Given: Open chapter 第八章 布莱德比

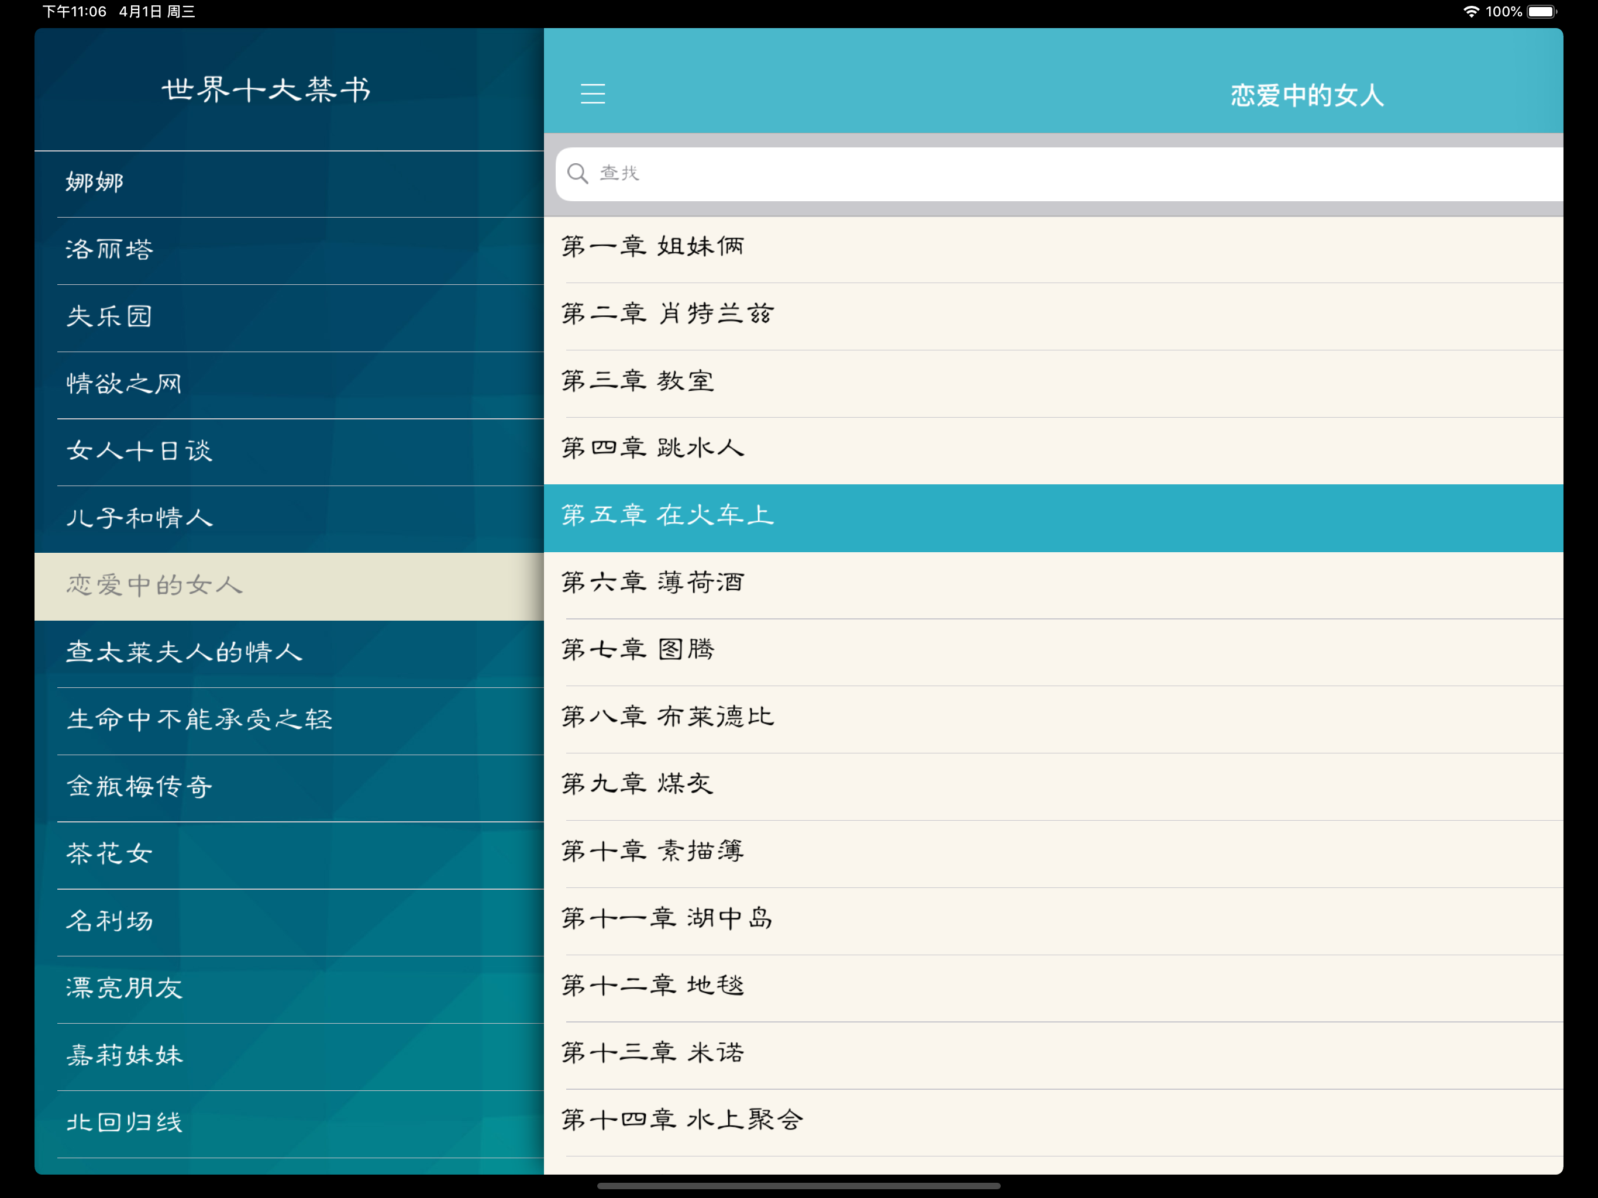Looking at the screenshot, I should [1053, 720].
